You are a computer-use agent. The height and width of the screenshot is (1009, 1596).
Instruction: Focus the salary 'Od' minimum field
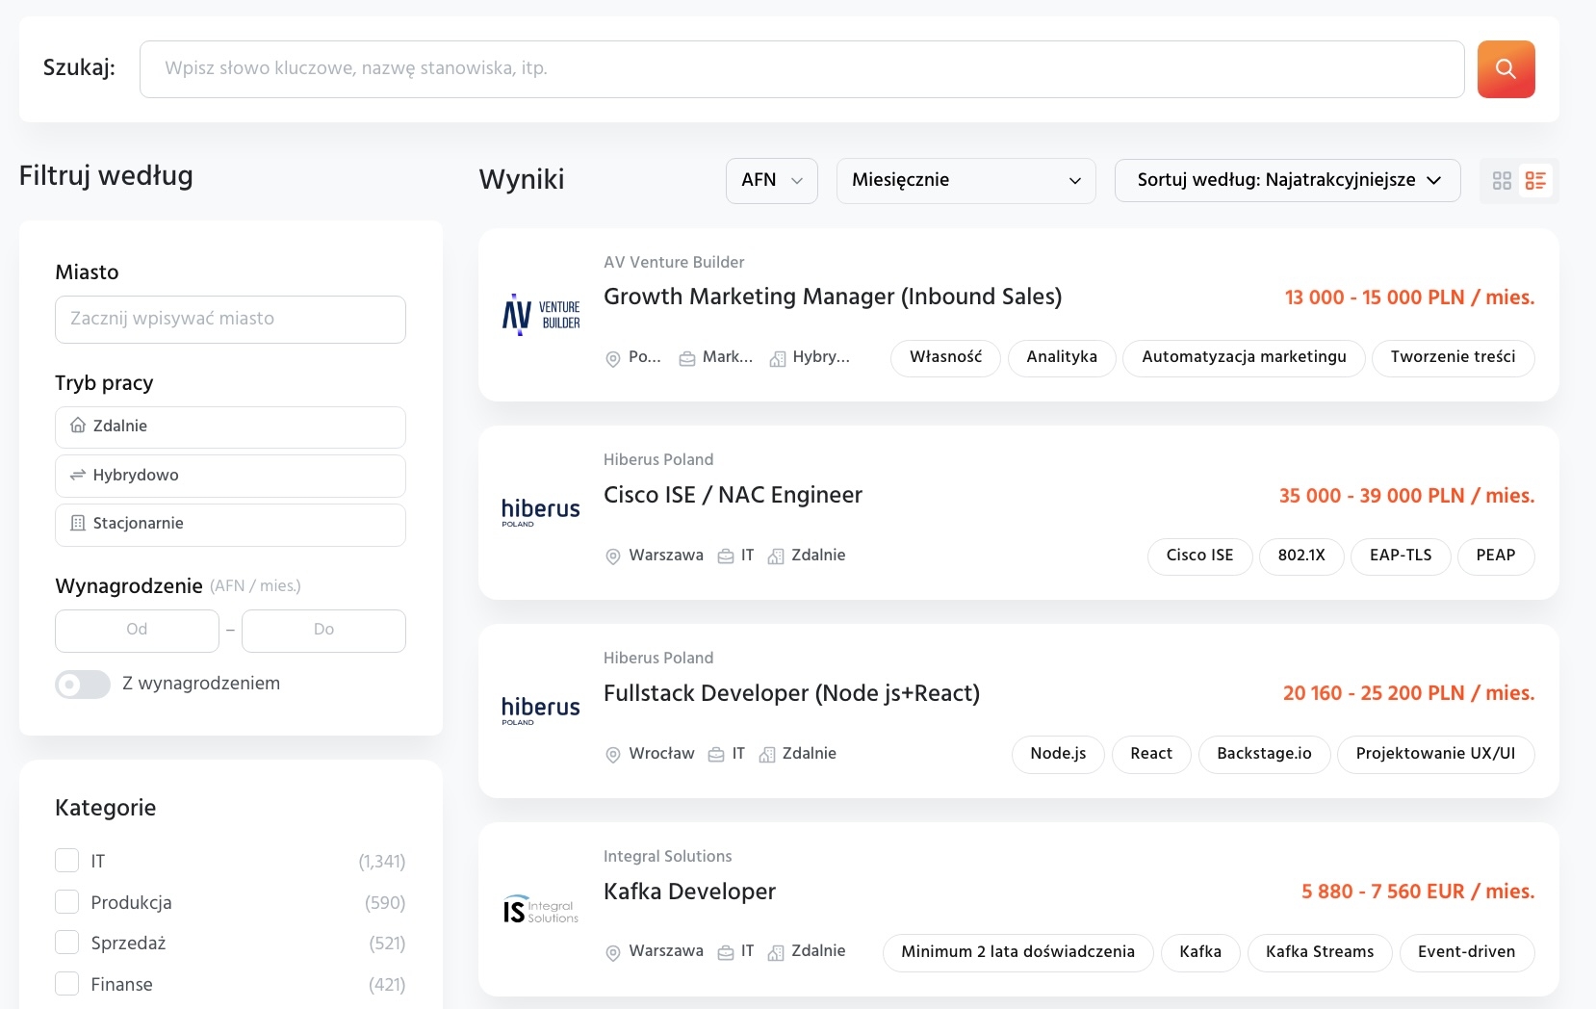pyautogui.click(x=137, y=631)
